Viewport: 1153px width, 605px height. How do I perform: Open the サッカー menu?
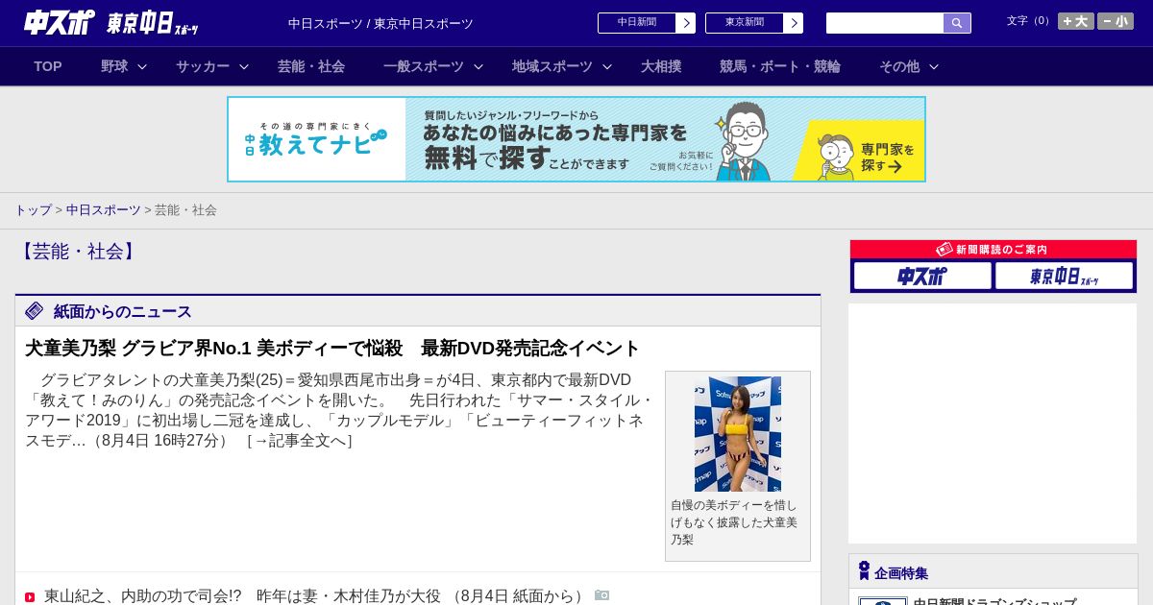pos(203,66)
